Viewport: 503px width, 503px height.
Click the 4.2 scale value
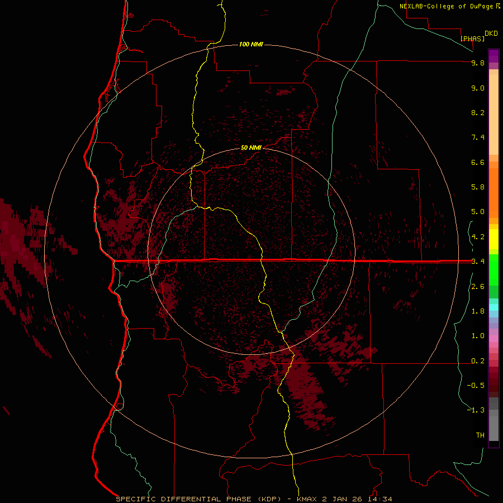click(x=478, y=237)
